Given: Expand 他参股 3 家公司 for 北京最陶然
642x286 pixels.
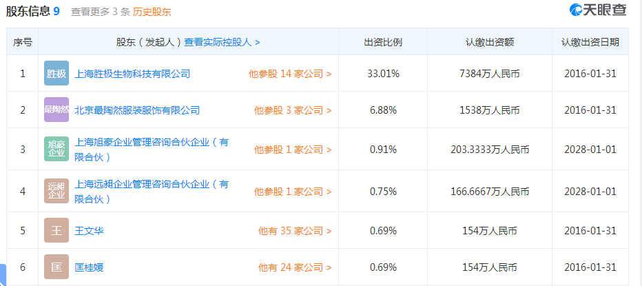Looking at the screenshot, I should pos(293,110).
